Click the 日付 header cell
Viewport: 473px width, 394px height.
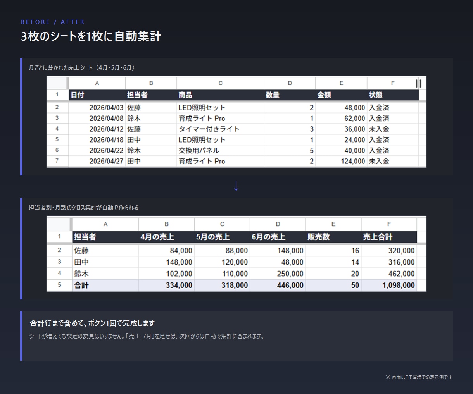[97, 95]
